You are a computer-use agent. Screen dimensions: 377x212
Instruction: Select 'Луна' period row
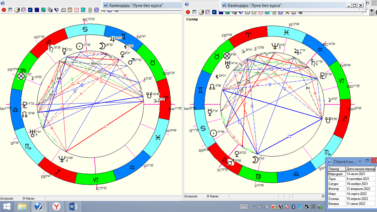point(351,179)
